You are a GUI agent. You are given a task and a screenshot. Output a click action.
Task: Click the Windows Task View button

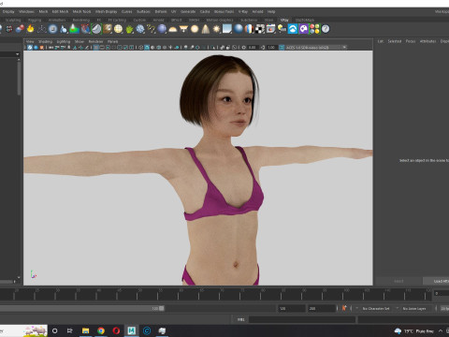tap(70, 330)
